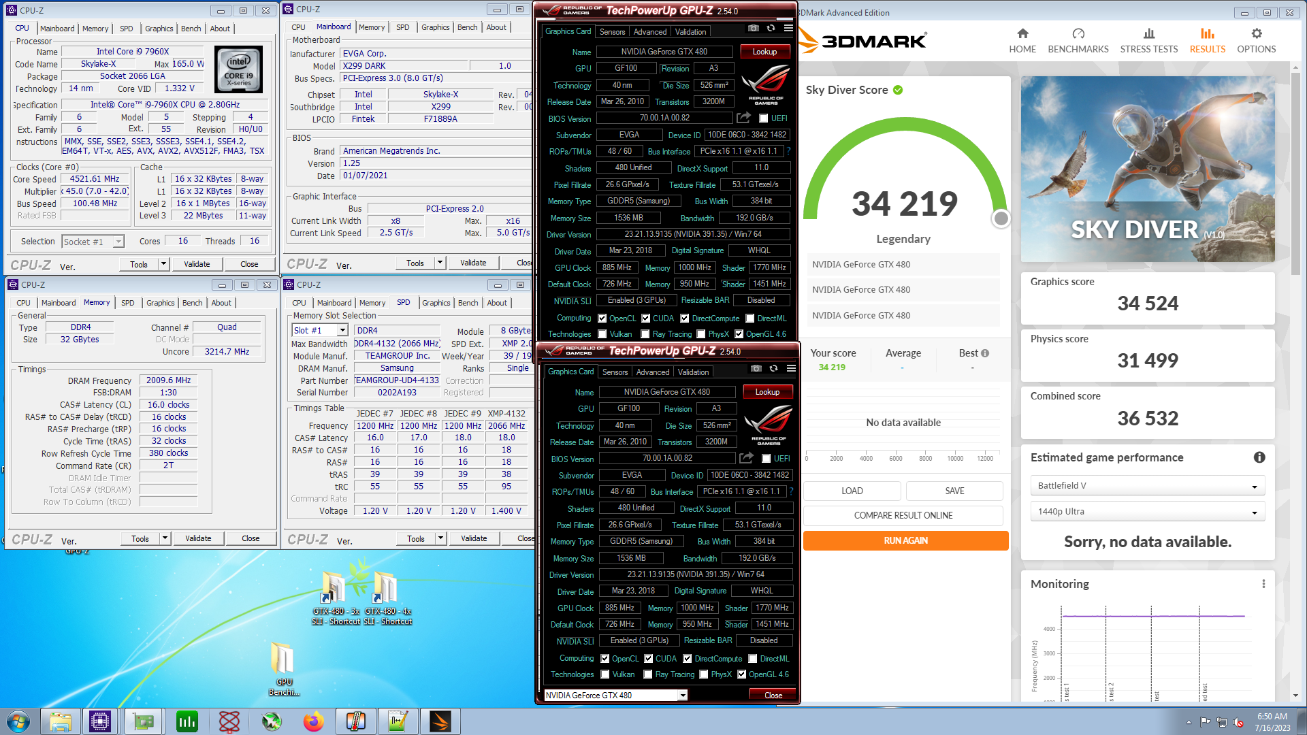1307x735 pixels.
Task: Toggle Vulkan checkbox in top GPU-Z
Action: pyautogui.click(x=602, y=334)
